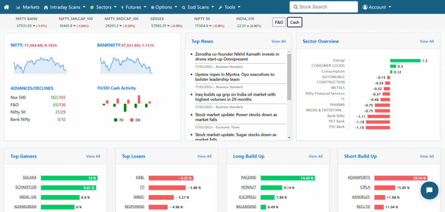445x212 pixels.
Task: Click View All in Top News
Action: pos(279,41)
